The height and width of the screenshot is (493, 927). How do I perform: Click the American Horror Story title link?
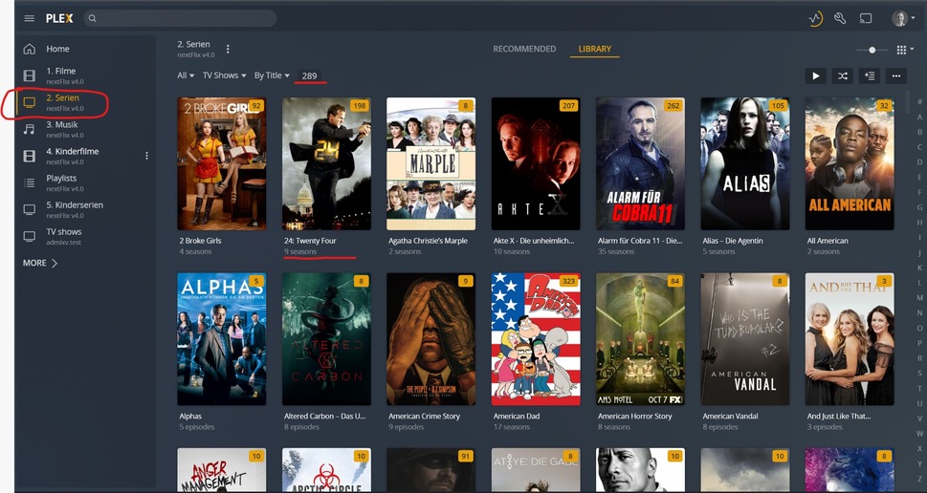click(x=634, y=417)
